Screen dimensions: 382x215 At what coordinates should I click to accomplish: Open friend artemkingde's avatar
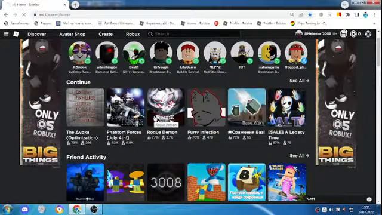click(107, 53)
